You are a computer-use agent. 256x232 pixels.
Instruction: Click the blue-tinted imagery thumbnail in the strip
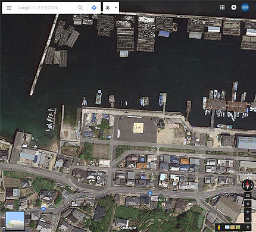point(227,227)
